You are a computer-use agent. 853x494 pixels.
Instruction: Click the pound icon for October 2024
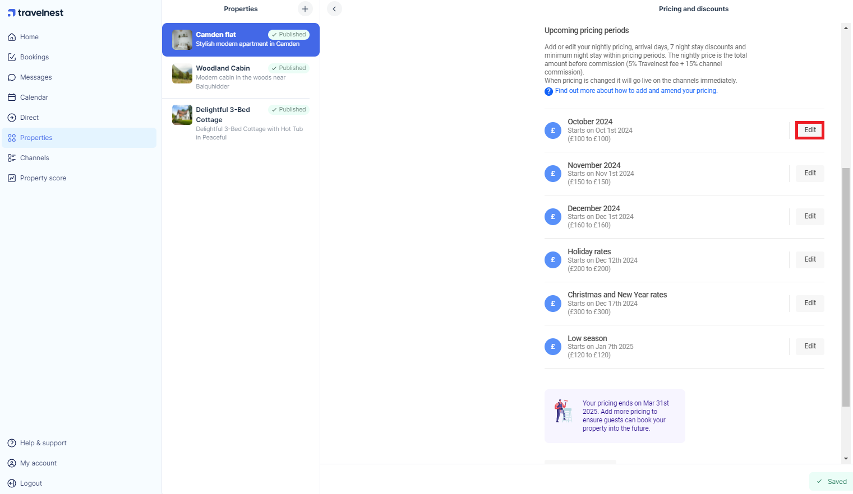553,131
